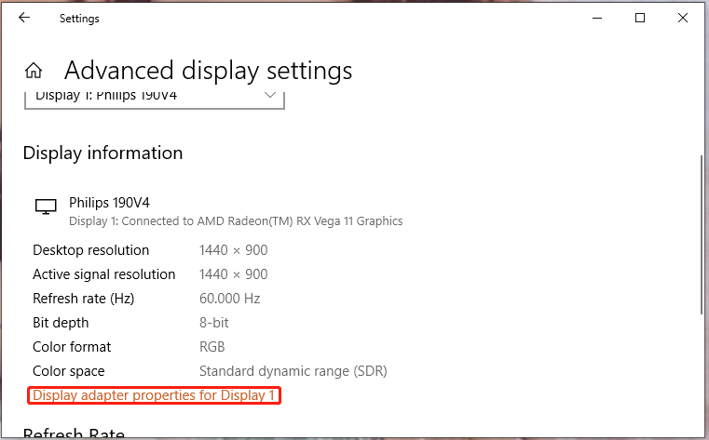Click the Active signal resolution label
709x440 pixels.
tap(103, 274)
